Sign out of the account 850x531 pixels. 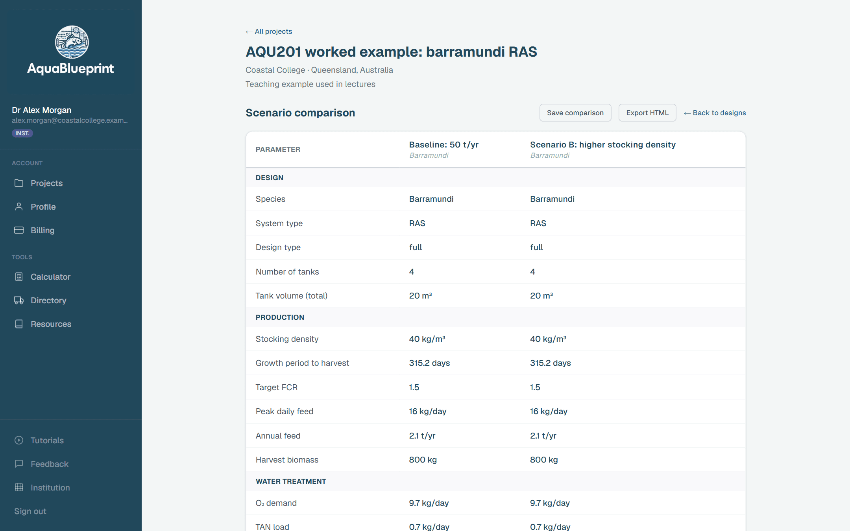[30, 511]
